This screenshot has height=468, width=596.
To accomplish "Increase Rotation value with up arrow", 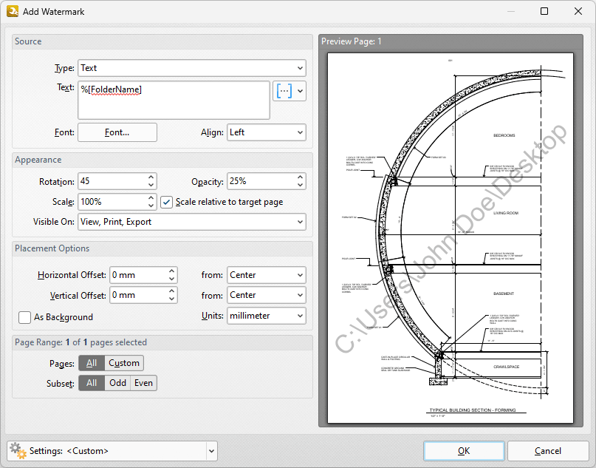I will tap(151, 177).
